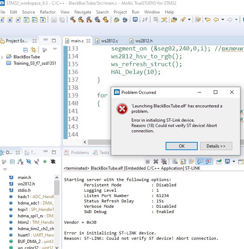Toggle the green dot filter in Outline toolbar
This screenshot has height=249, width=244.
[45, 161]
